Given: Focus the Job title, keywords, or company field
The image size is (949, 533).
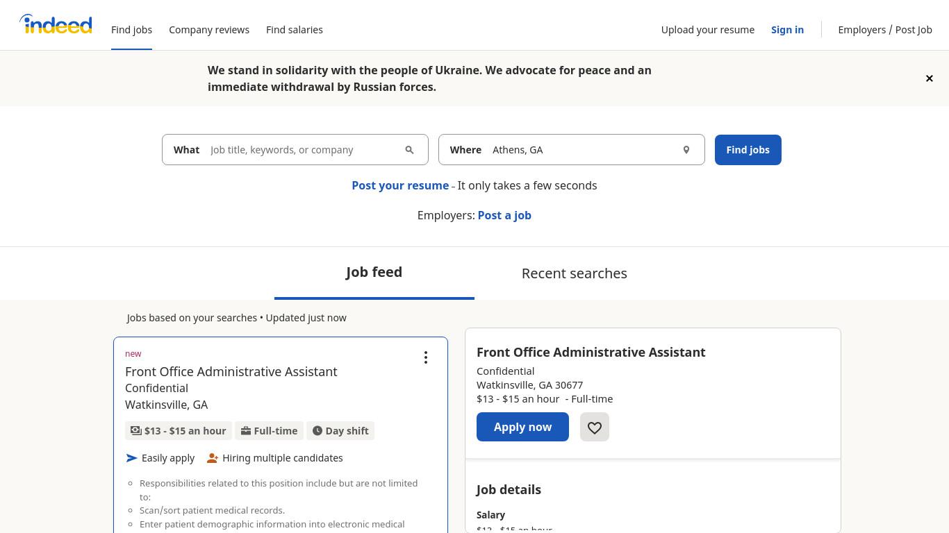Looking at the screenshot, I should [303, 150].
